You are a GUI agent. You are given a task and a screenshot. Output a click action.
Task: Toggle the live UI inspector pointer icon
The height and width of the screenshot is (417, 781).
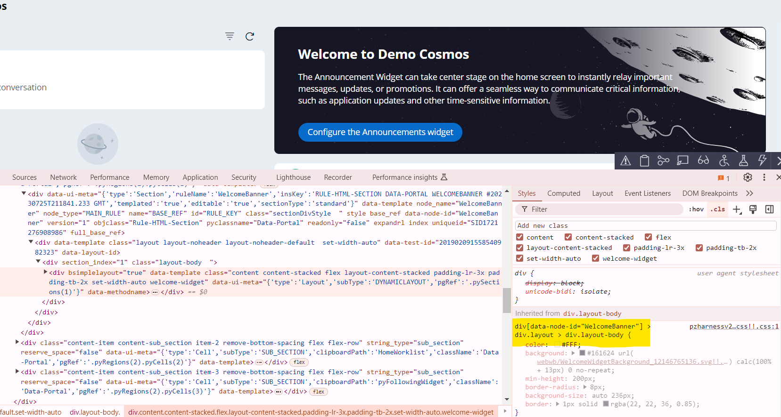coord(682,161)
